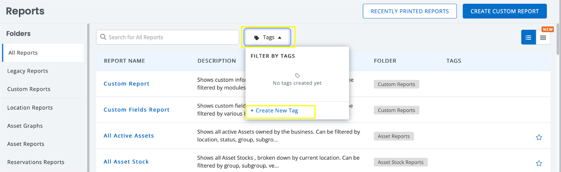The width and height of the screenshot is (561, 172).
Task: Click Custom Reports tag in Custom Report row
Action: (x=396, y=84)
